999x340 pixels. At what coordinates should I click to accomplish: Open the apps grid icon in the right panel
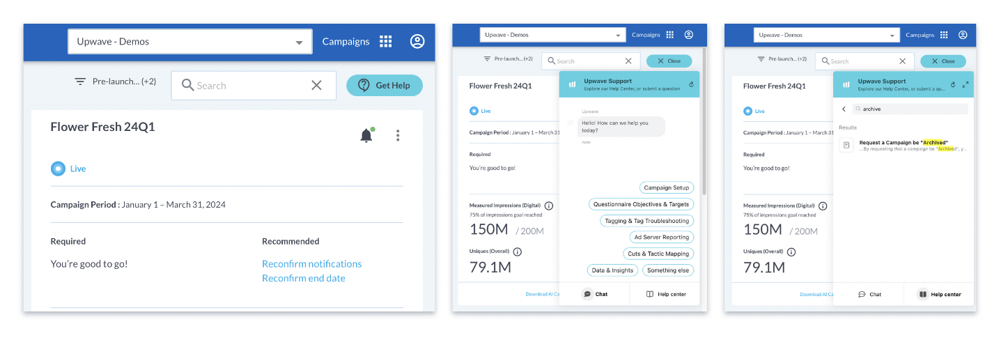click(943, 35)
